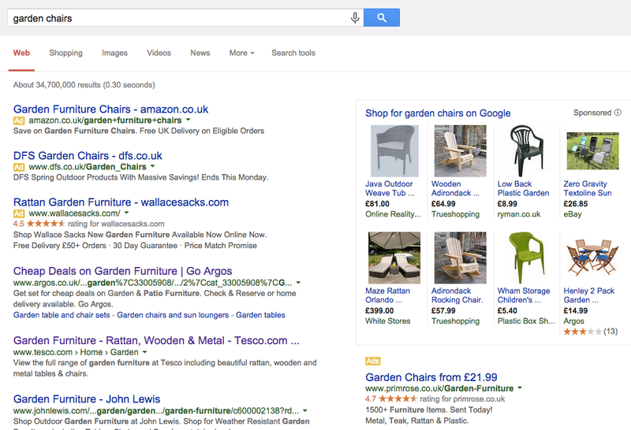The height and width of the screenshot is (430, 631).
Task: Switch to the Videos tab
Action: [x=159, y=53]
